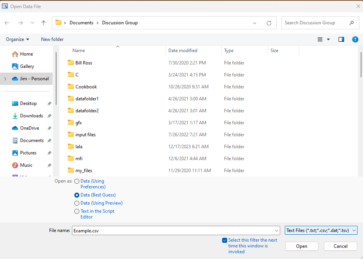
Task: Uncheck Select this filter next time checkbox
Action: pyautogui.click(x=224, y=240)
